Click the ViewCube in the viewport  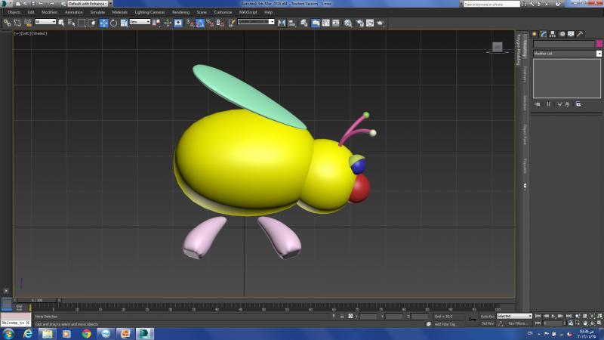coord(498,47)
